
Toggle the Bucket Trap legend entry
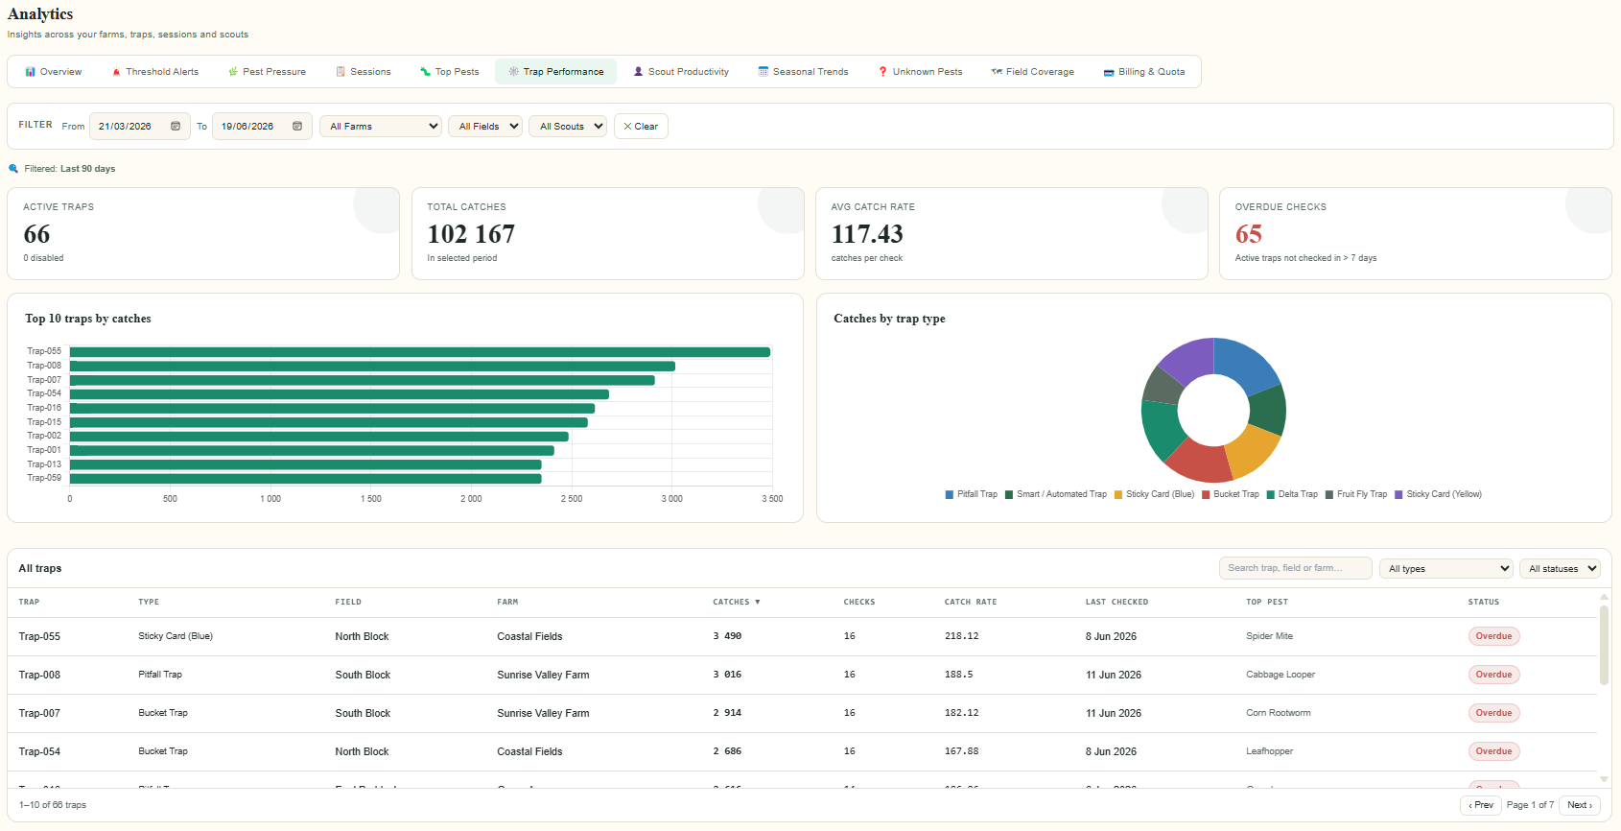[1231, 494]
